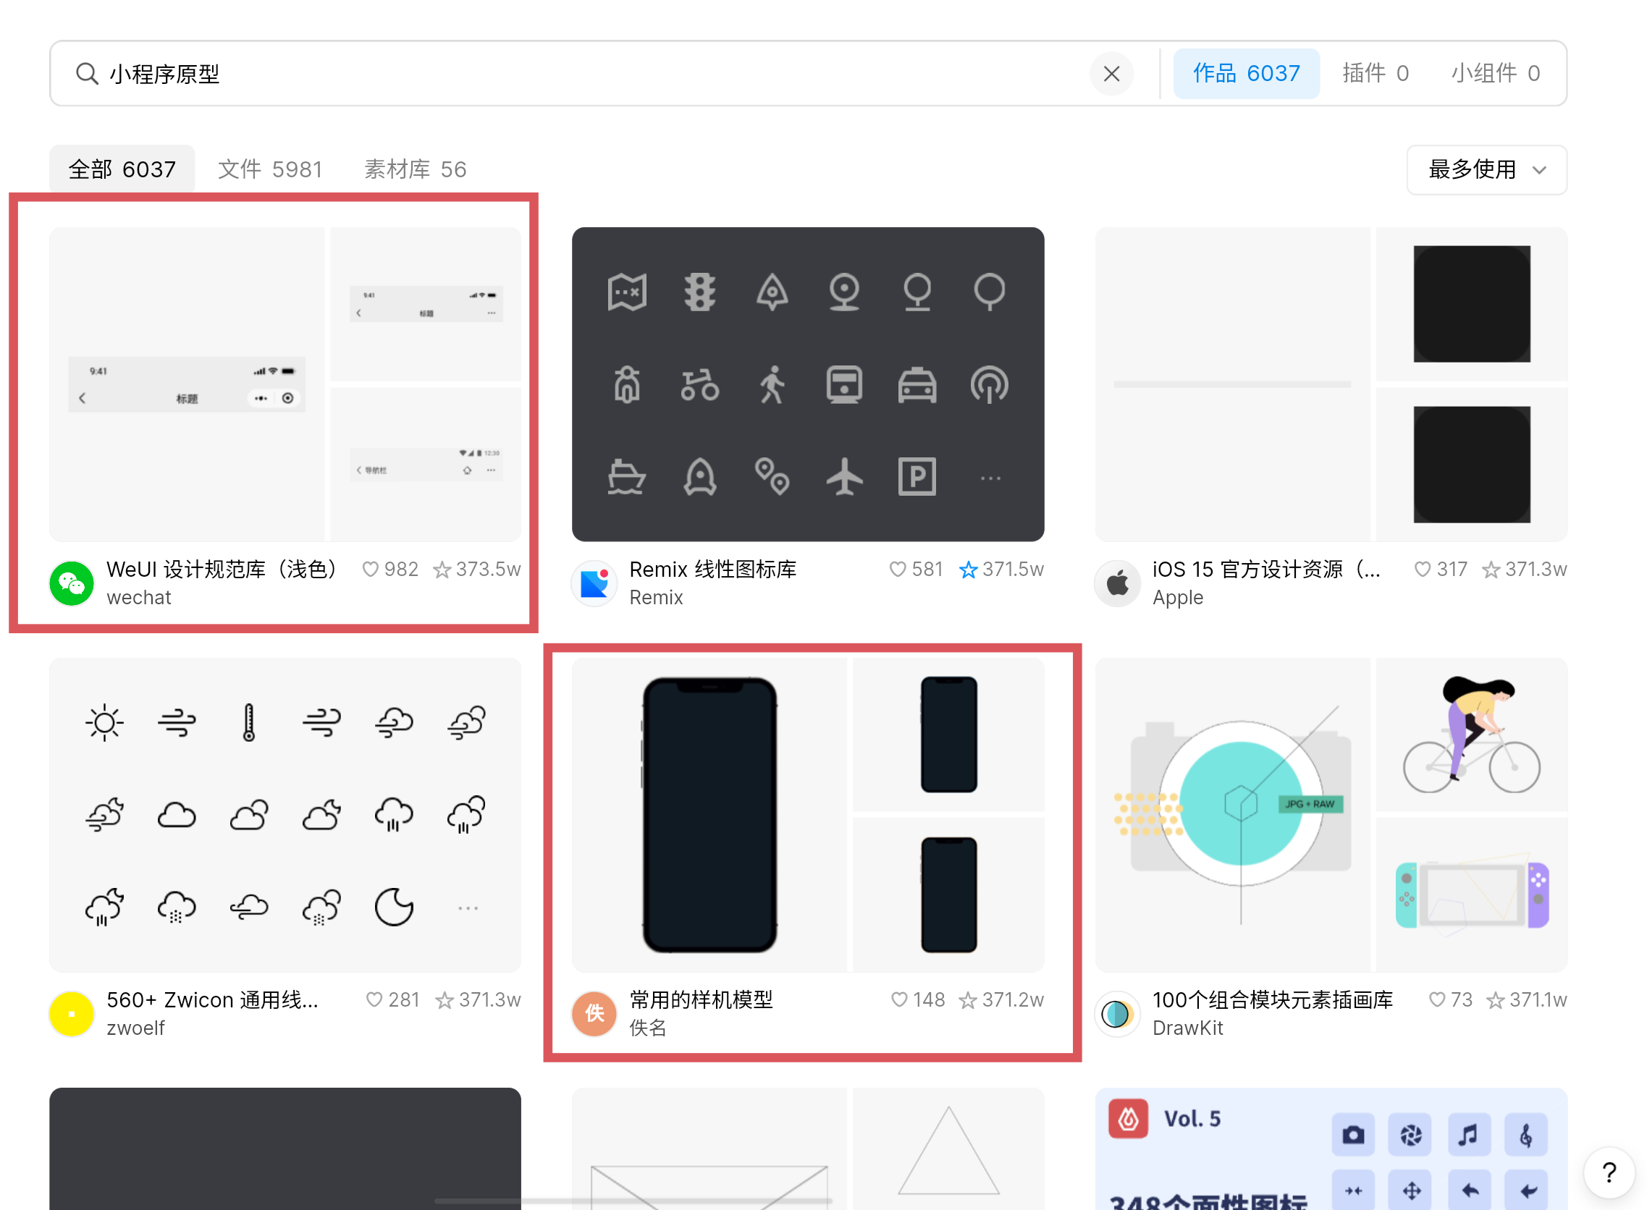This screenshot has width=1647, height=1210.
Task: Open the 100个组合模块元素插画库 title link
Action: (x=1273, y=1000)
